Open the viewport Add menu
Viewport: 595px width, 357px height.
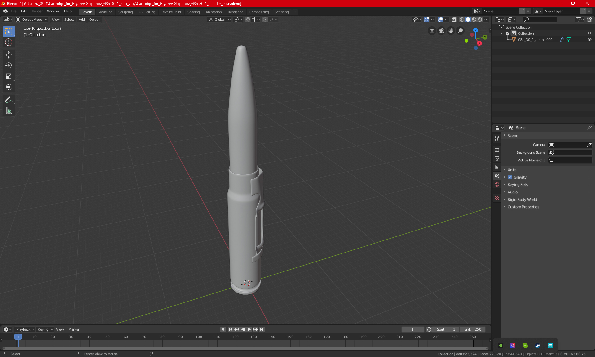tap(82, 20)
